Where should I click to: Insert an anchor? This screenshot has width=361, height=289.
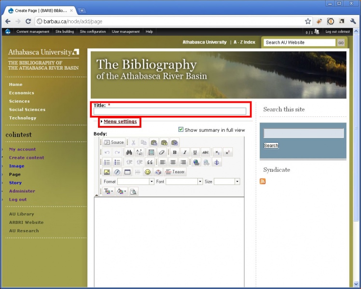(x=217, y=162)
